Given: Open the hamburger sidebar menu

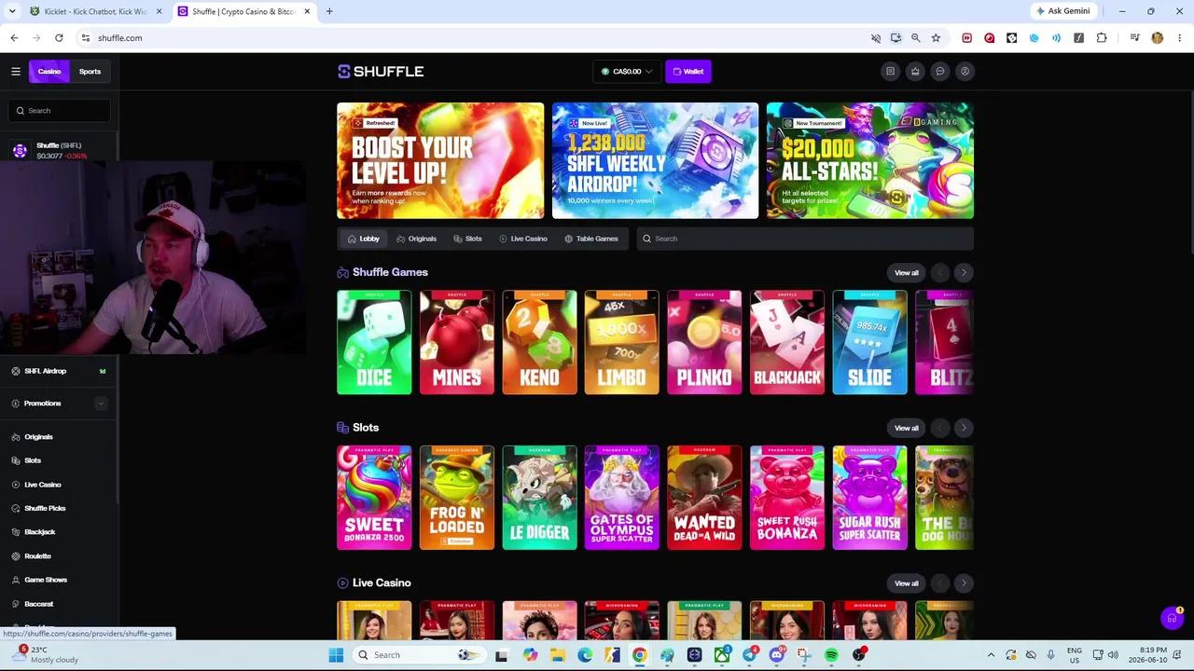Looking at the screenshot, I should tap(16, 71).
